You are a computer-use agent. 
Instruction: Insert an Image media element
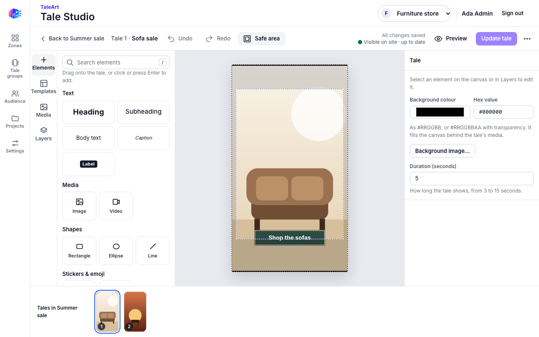79,206
